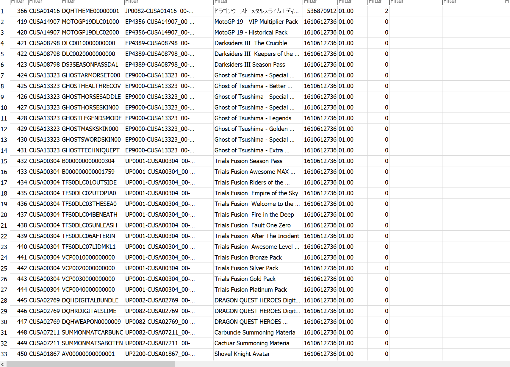Click the cell AV00000000000001

(93, 354)
